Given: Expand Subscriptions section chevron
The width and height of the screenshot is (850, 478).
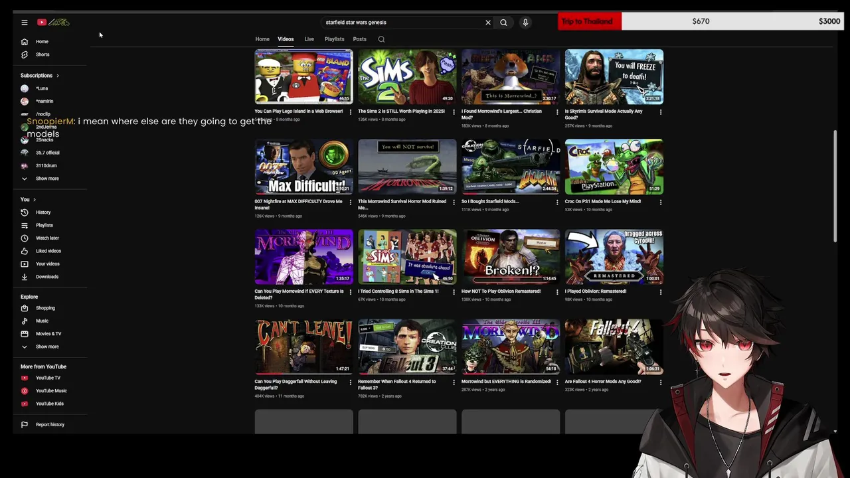Looking at the screenshot, I should click(x=58, y=76).
